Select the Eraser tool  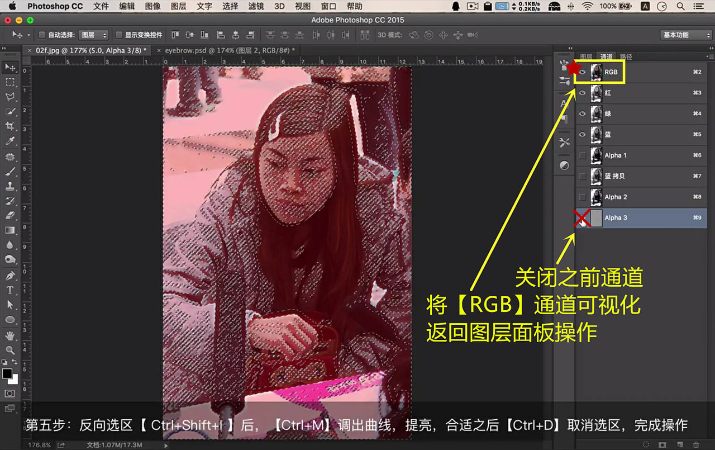pyautogui.click(x=10, y=215)
